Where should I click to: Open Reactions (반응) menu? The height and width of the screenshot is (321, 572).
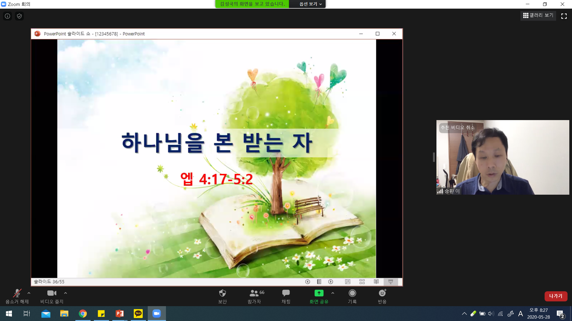382,296
